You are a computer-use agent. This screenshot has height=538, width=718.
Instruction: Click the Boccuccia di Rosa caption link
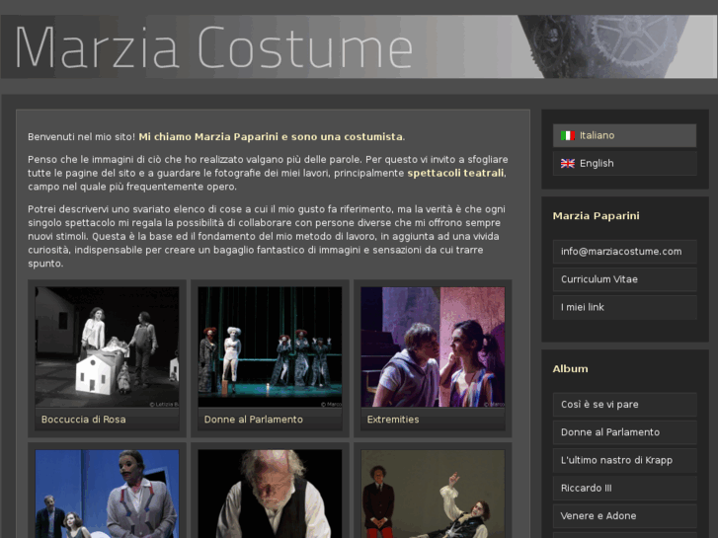(83, 420)
